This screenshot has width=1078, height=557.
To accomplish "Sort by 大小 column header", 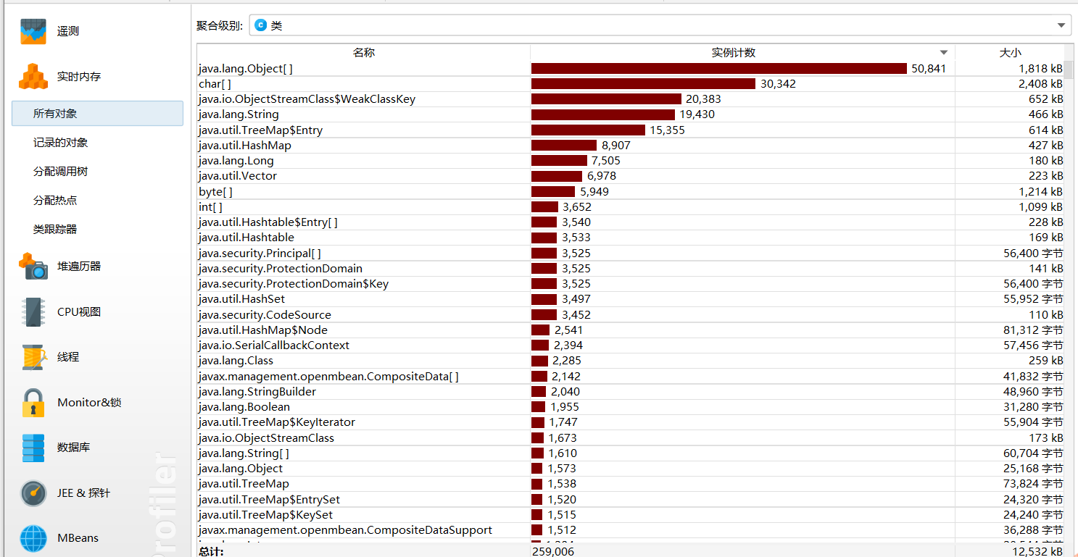I will pyautogui.click(x=1010, y=53).
